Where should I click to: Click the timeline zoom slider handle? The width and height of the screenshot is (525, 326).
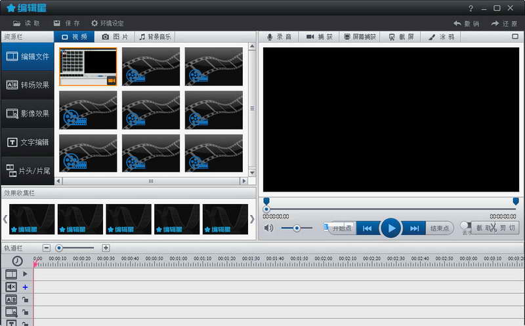pyautogui.click(x=59, y=248)
